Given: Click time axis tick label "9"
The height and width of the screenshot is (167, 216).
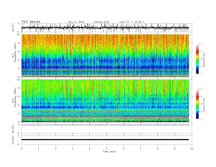Looking at the screenshot, I should tap(175, 149).
